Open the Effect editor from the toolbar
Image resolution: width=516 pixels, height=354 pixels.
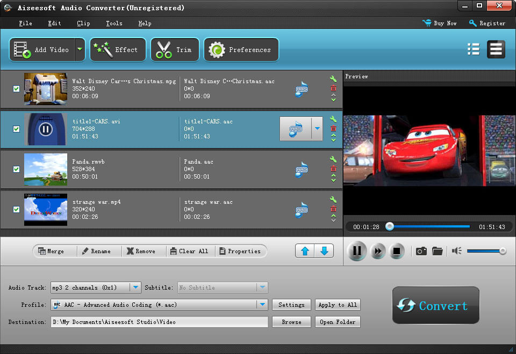click(118, 49)
